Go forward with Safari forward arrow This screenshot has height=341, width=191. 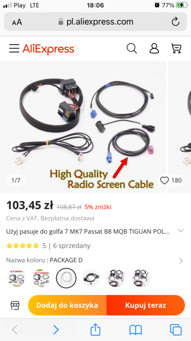pos(56,330)
